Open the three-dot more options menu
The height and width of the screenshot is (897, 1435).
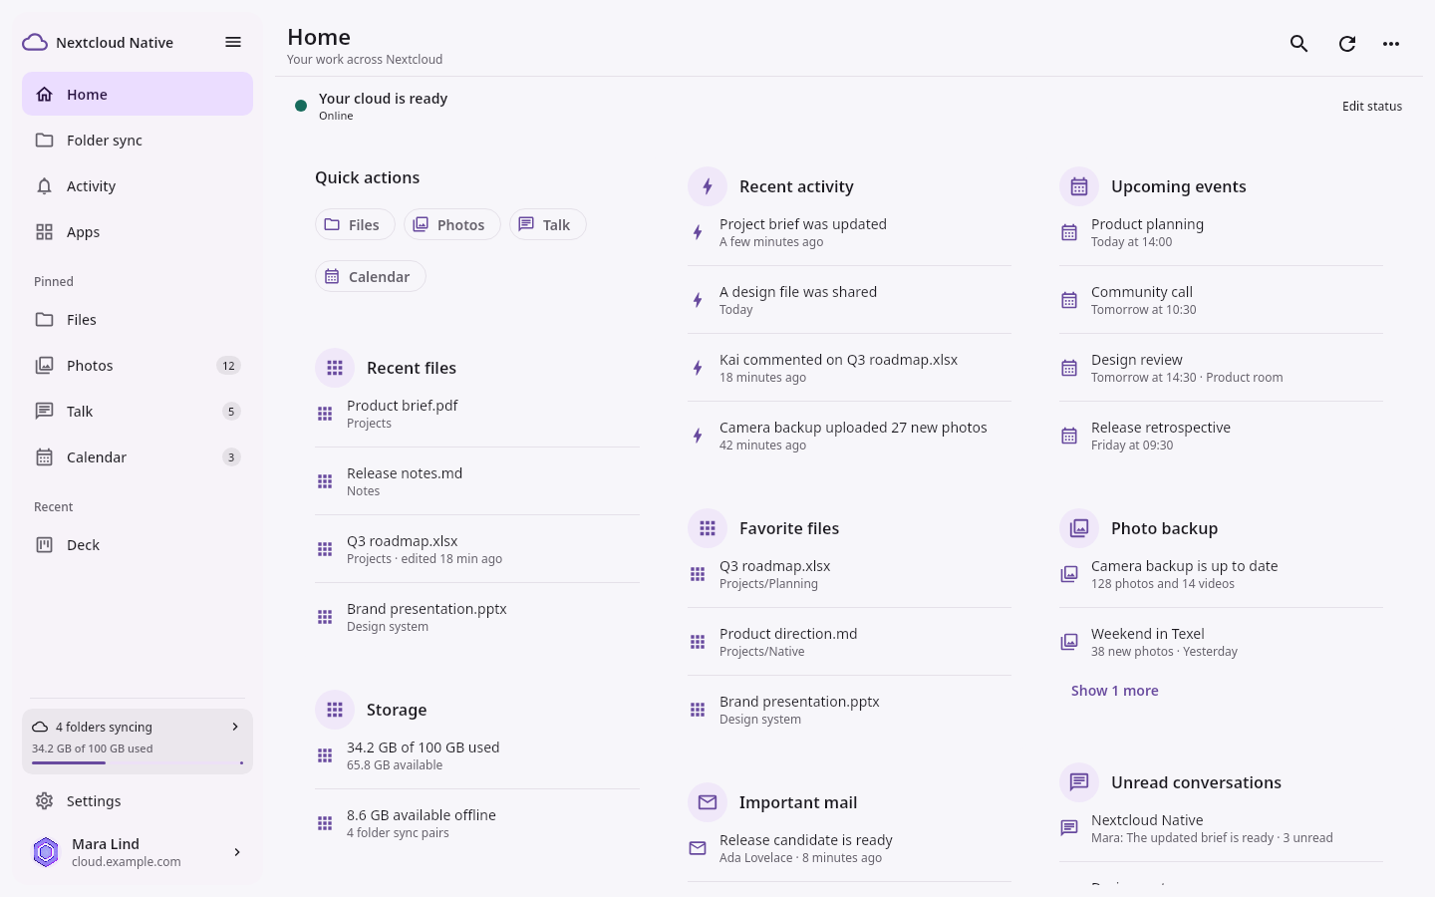click(x=1391, y=43)
